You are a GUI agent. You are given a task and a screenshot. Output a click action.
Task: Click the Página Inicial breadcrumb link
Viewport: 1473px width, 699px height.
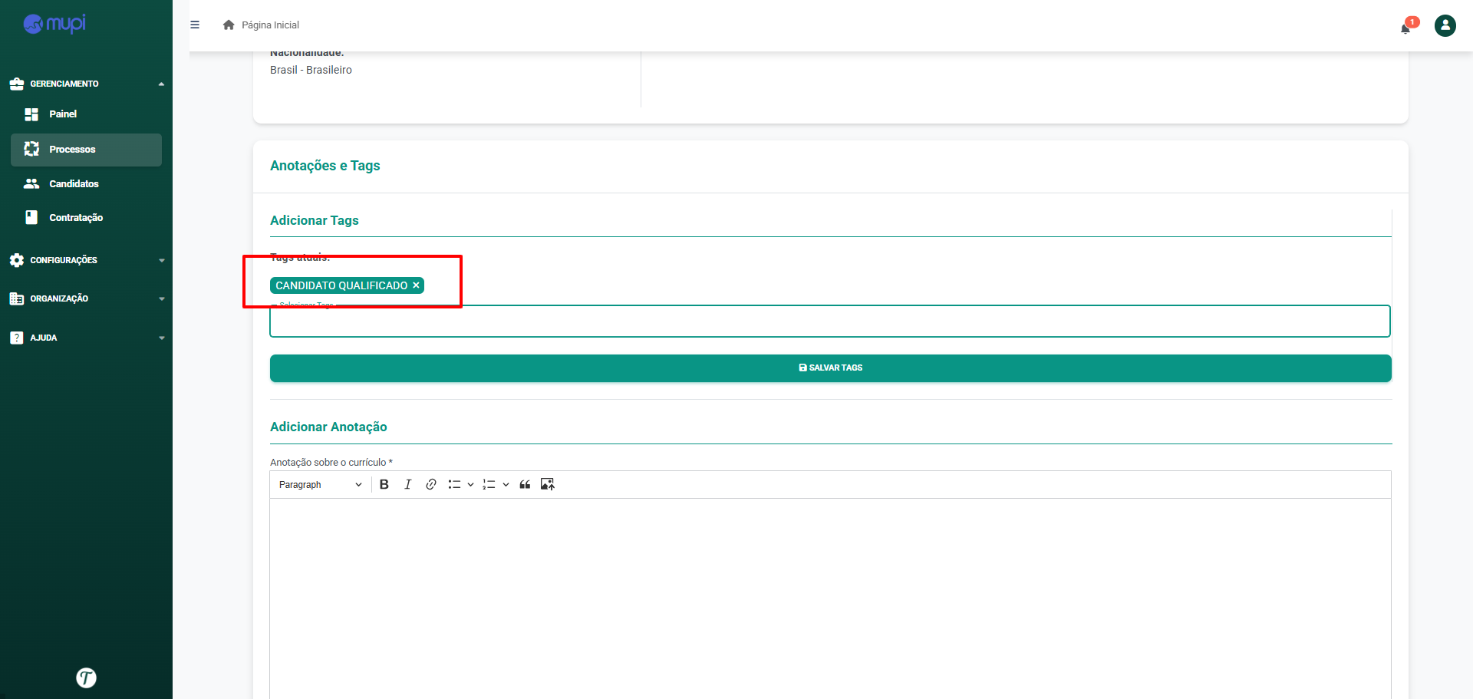[269, 25]
